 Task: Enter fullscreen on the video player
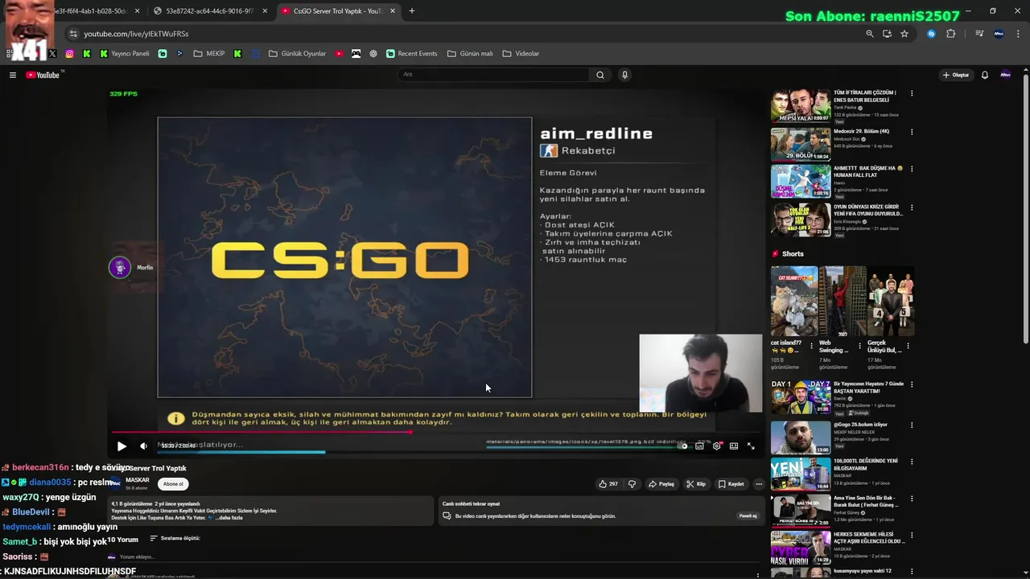coord(751,446)
